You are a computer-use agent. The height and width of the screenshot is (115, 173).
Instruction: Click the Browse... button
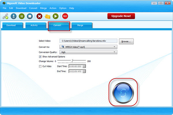coord(126,41)
